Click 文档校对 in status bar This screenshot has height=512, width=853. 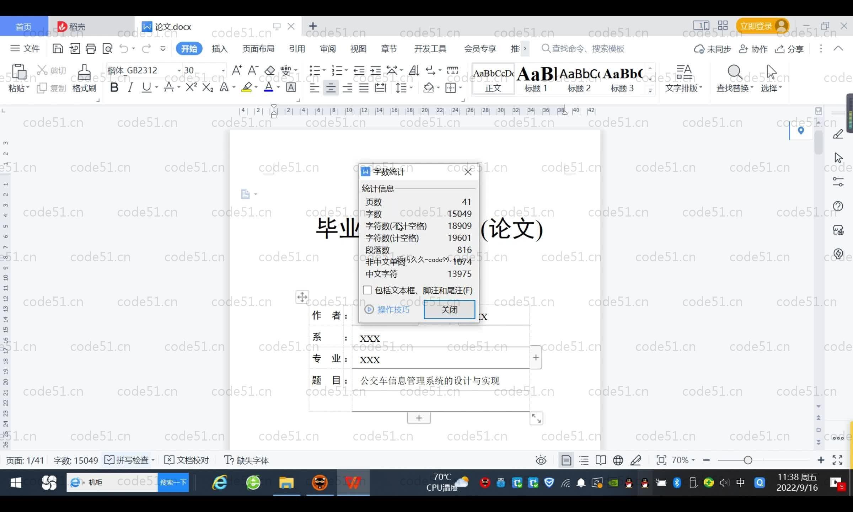pyautogui.click(x=187, y=460)
